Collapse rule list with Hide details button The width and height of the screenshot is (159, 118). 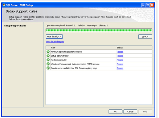54,37
